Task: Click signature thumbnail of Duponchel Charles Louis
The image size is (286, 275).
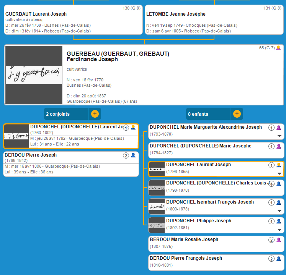Action: point(156,188)
